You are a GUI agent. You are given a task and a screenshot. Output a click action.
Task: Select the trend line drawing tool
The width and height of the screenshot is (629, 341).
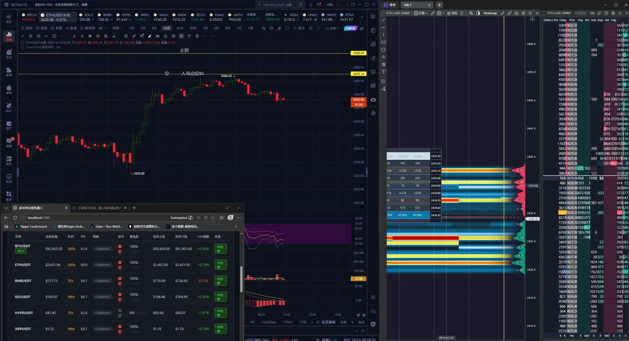23,36
